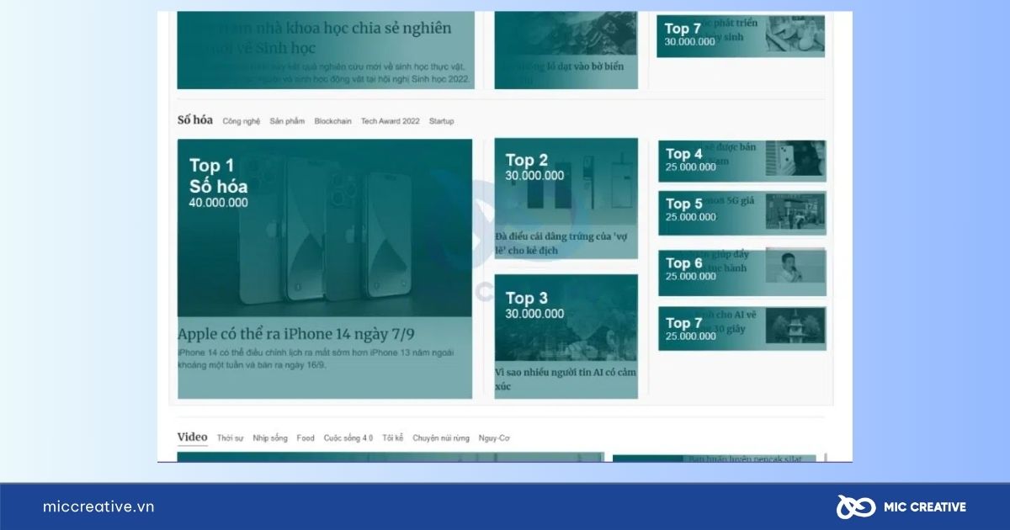Screen dimensions: 1010x530
Task: Open the Top 7 30.000.000 ad slot
Action: [741, 34]
